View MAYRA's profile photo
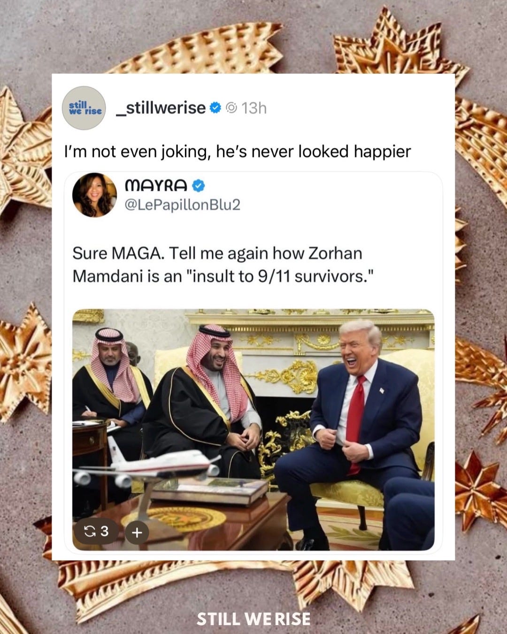507x634 pixels. 94,194
